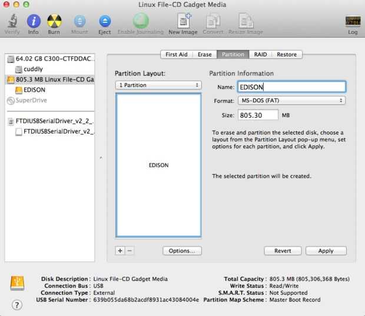Select 805.3 MB Linux File-CD Gadget disk
The width and height of the screenshot is (365, 316).
49,79
